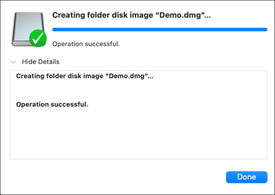The image size is (275, 195).
Task: Click the blue completed progress bar
Action: click(159, 29)
